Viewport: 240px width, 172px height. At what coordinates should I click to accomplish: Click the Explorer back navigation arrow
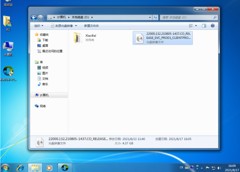point(33,17)
